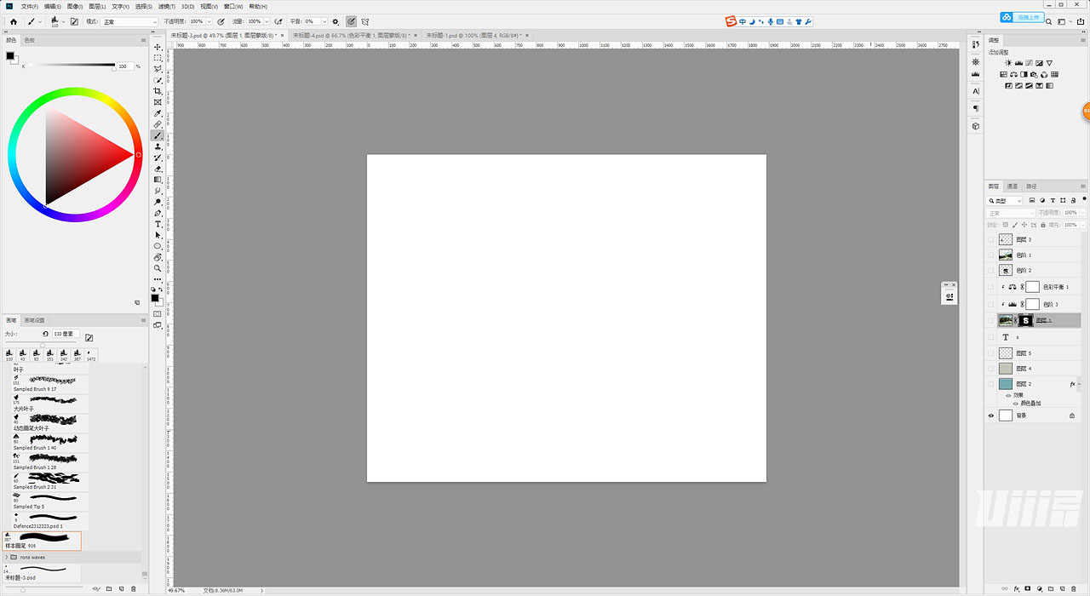Select the Rectangular Marquee tool
Screen dimensions: 1090x596
point(158,58)
